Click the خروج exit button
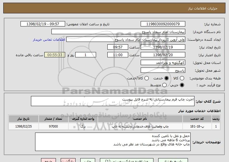Image resolution: width=229 pixels, height=162 pixels. pyautogui.click(x=48, y=160)
